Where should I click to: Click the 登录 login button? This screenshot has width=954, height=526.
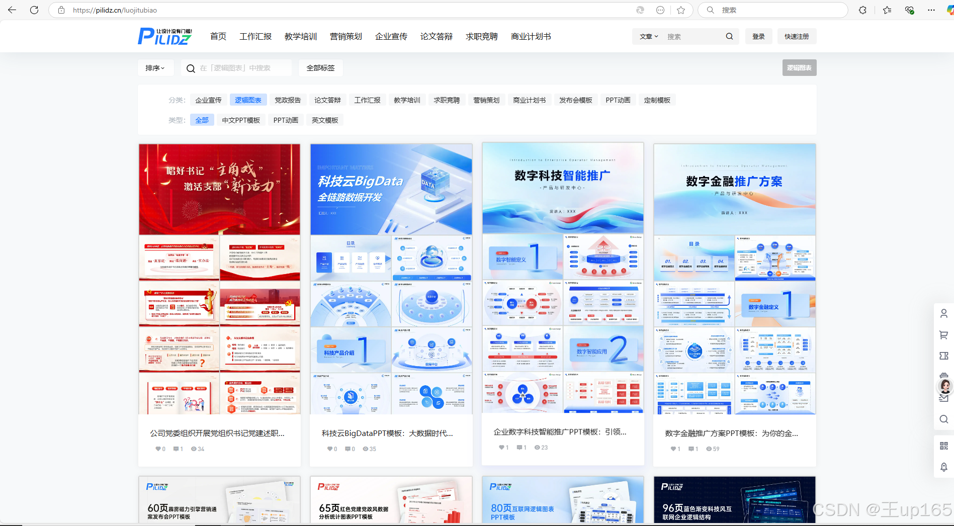[x=758, y=36]
